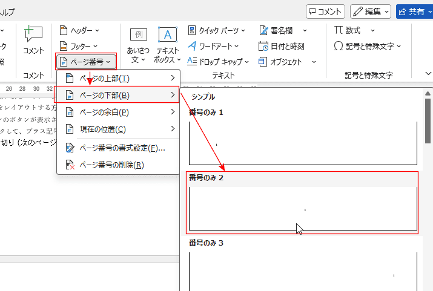This screenshot has height=291, width=433.
Task: Click the Footer (フッター) icon
Action: point(64,46)
